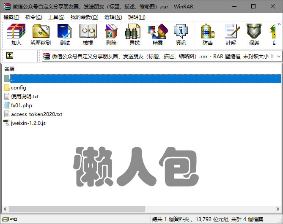Open the 尋找 (Find) binoculars tool
283x224 pixels.
click(x=135, y=35)
